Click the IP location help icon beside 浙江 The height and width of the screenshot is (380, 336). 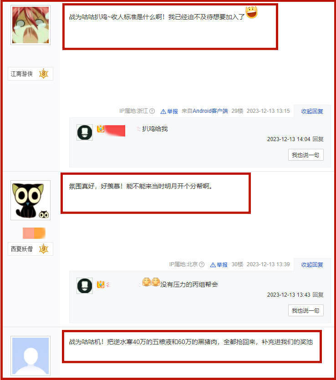point(152,111)
